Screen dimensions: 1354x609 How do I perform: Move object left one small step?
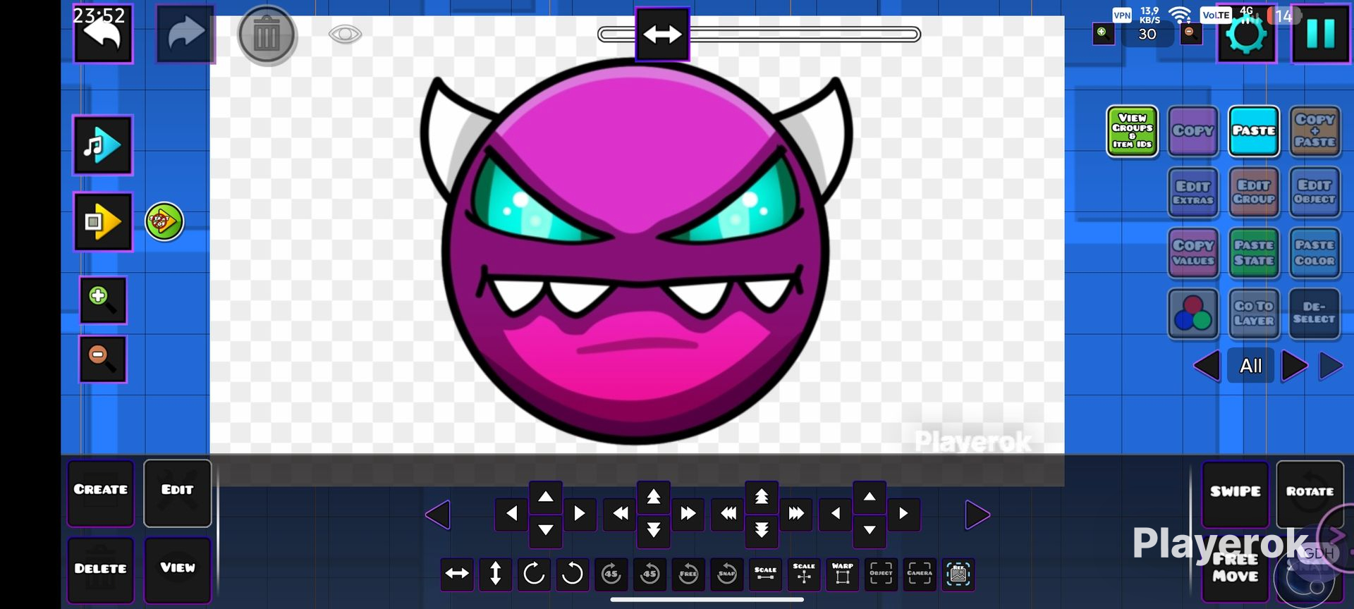click(512, 514)
